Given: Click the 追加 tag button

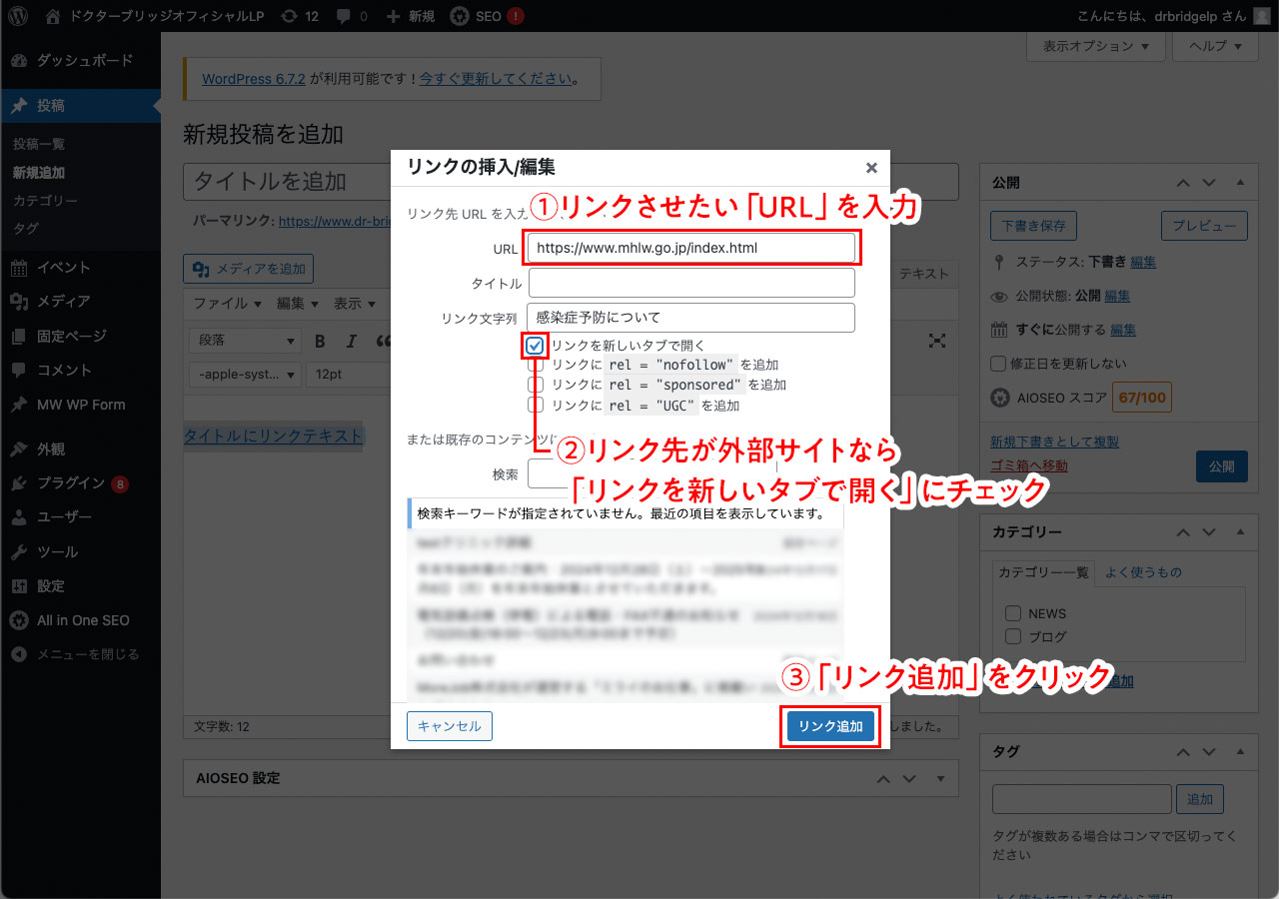Looking at the screenshot, I should (1200, 799).
